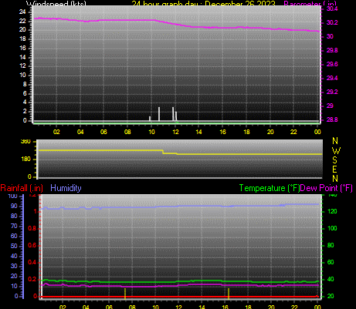Screen dimensions: 356x309
Task: Click the 0.8 rainfall axis value
Action: (x=32, y=229)
